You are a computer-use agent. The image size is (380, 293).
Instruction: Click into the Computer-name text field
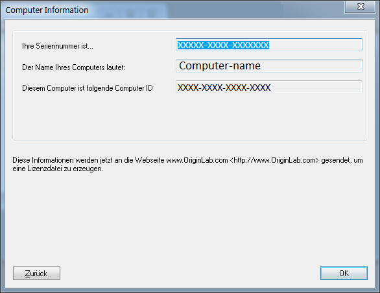point(268,66)
